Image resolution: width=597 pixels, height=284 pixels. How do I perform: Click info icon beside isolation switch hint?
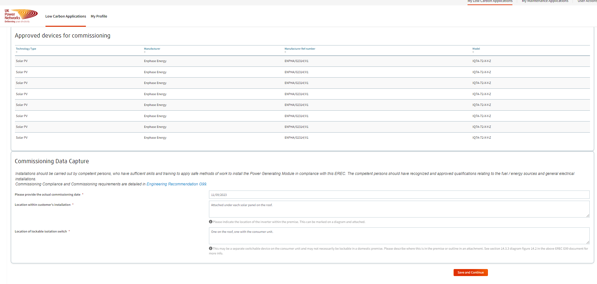(211, 248)
